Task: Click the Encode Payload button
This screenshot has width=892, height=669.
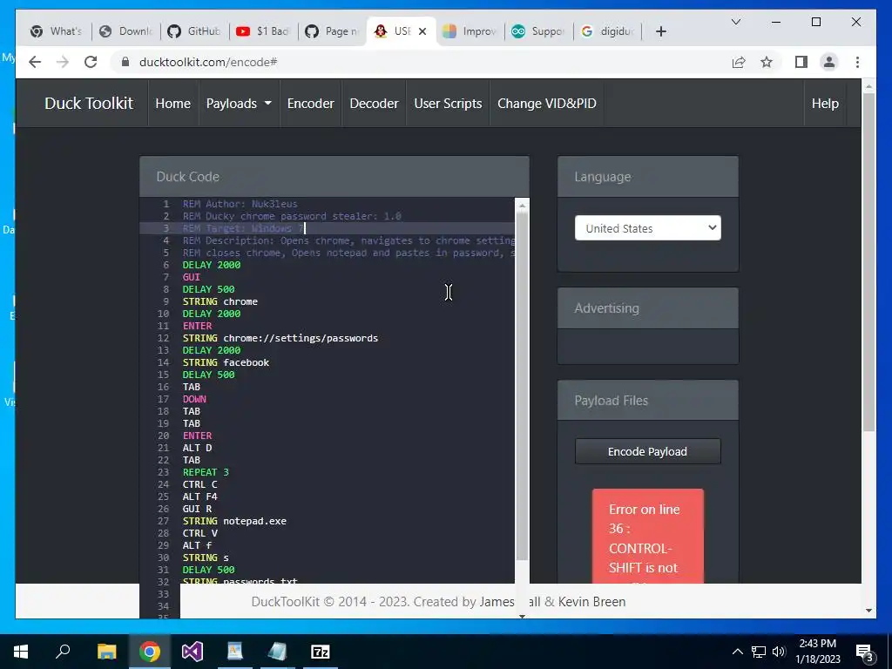Action: click(647, 451)
